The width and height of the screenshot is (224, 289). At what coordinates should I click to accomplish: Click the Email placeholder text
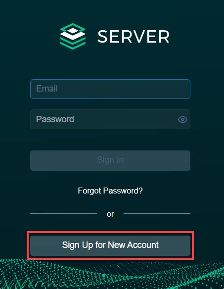[x=47, y=89]
